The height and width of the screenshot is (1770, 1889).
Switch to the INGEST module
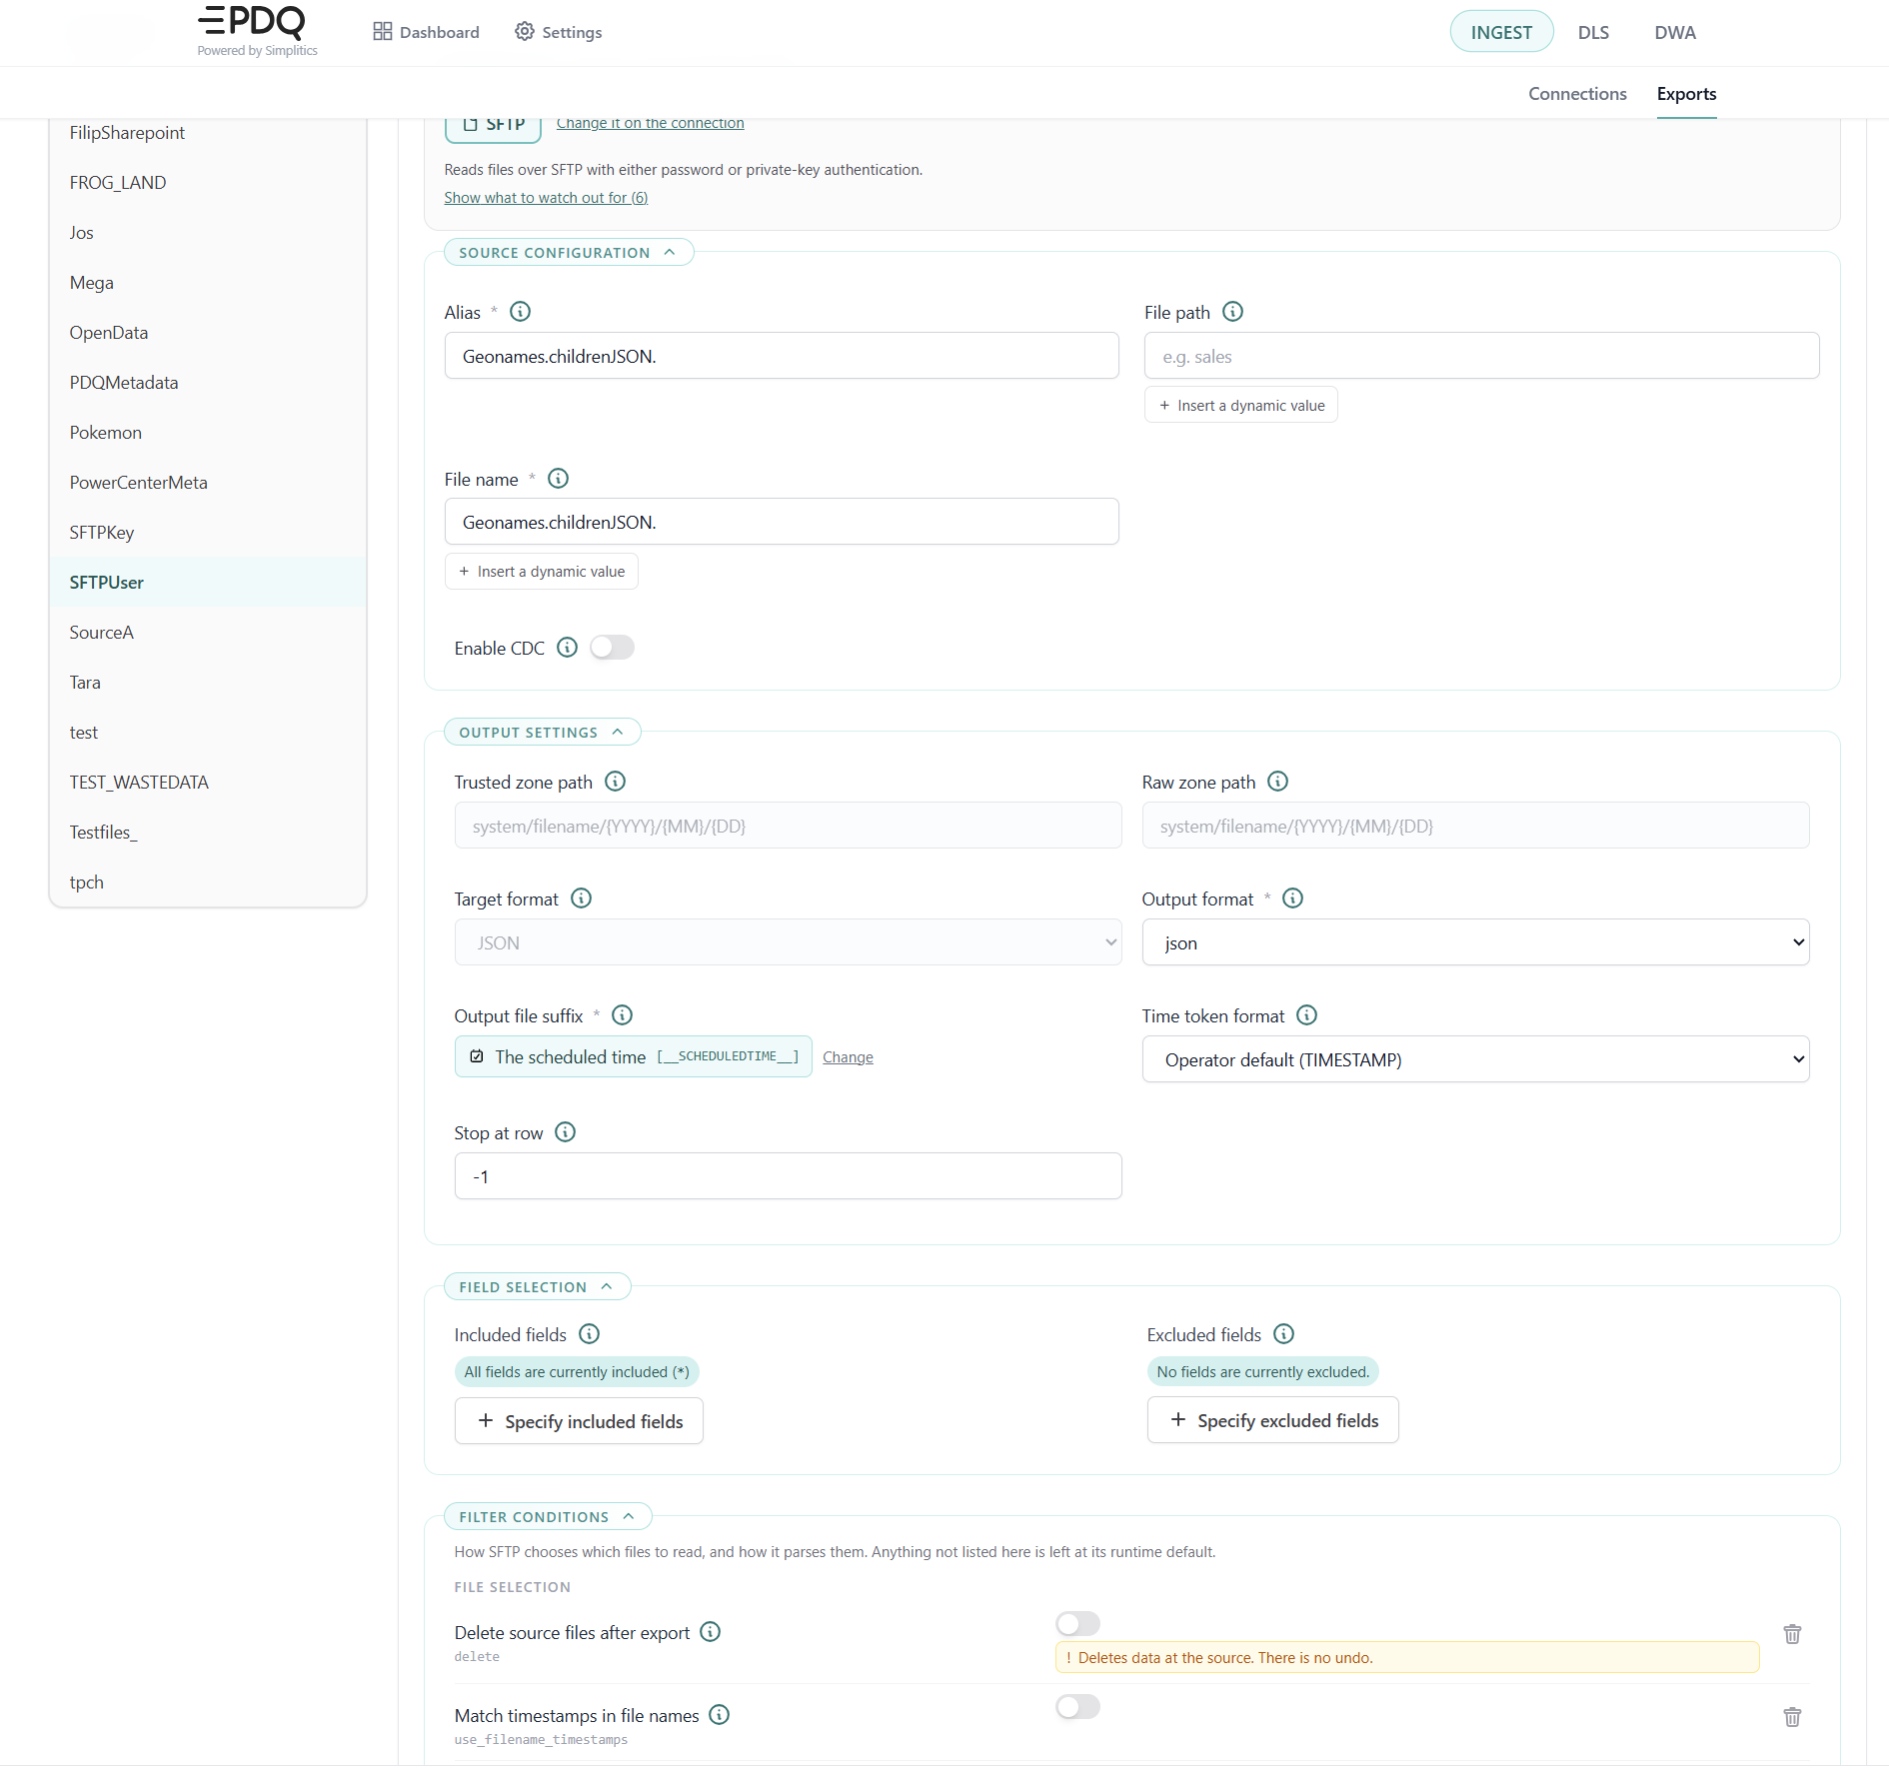(1501, 32)
